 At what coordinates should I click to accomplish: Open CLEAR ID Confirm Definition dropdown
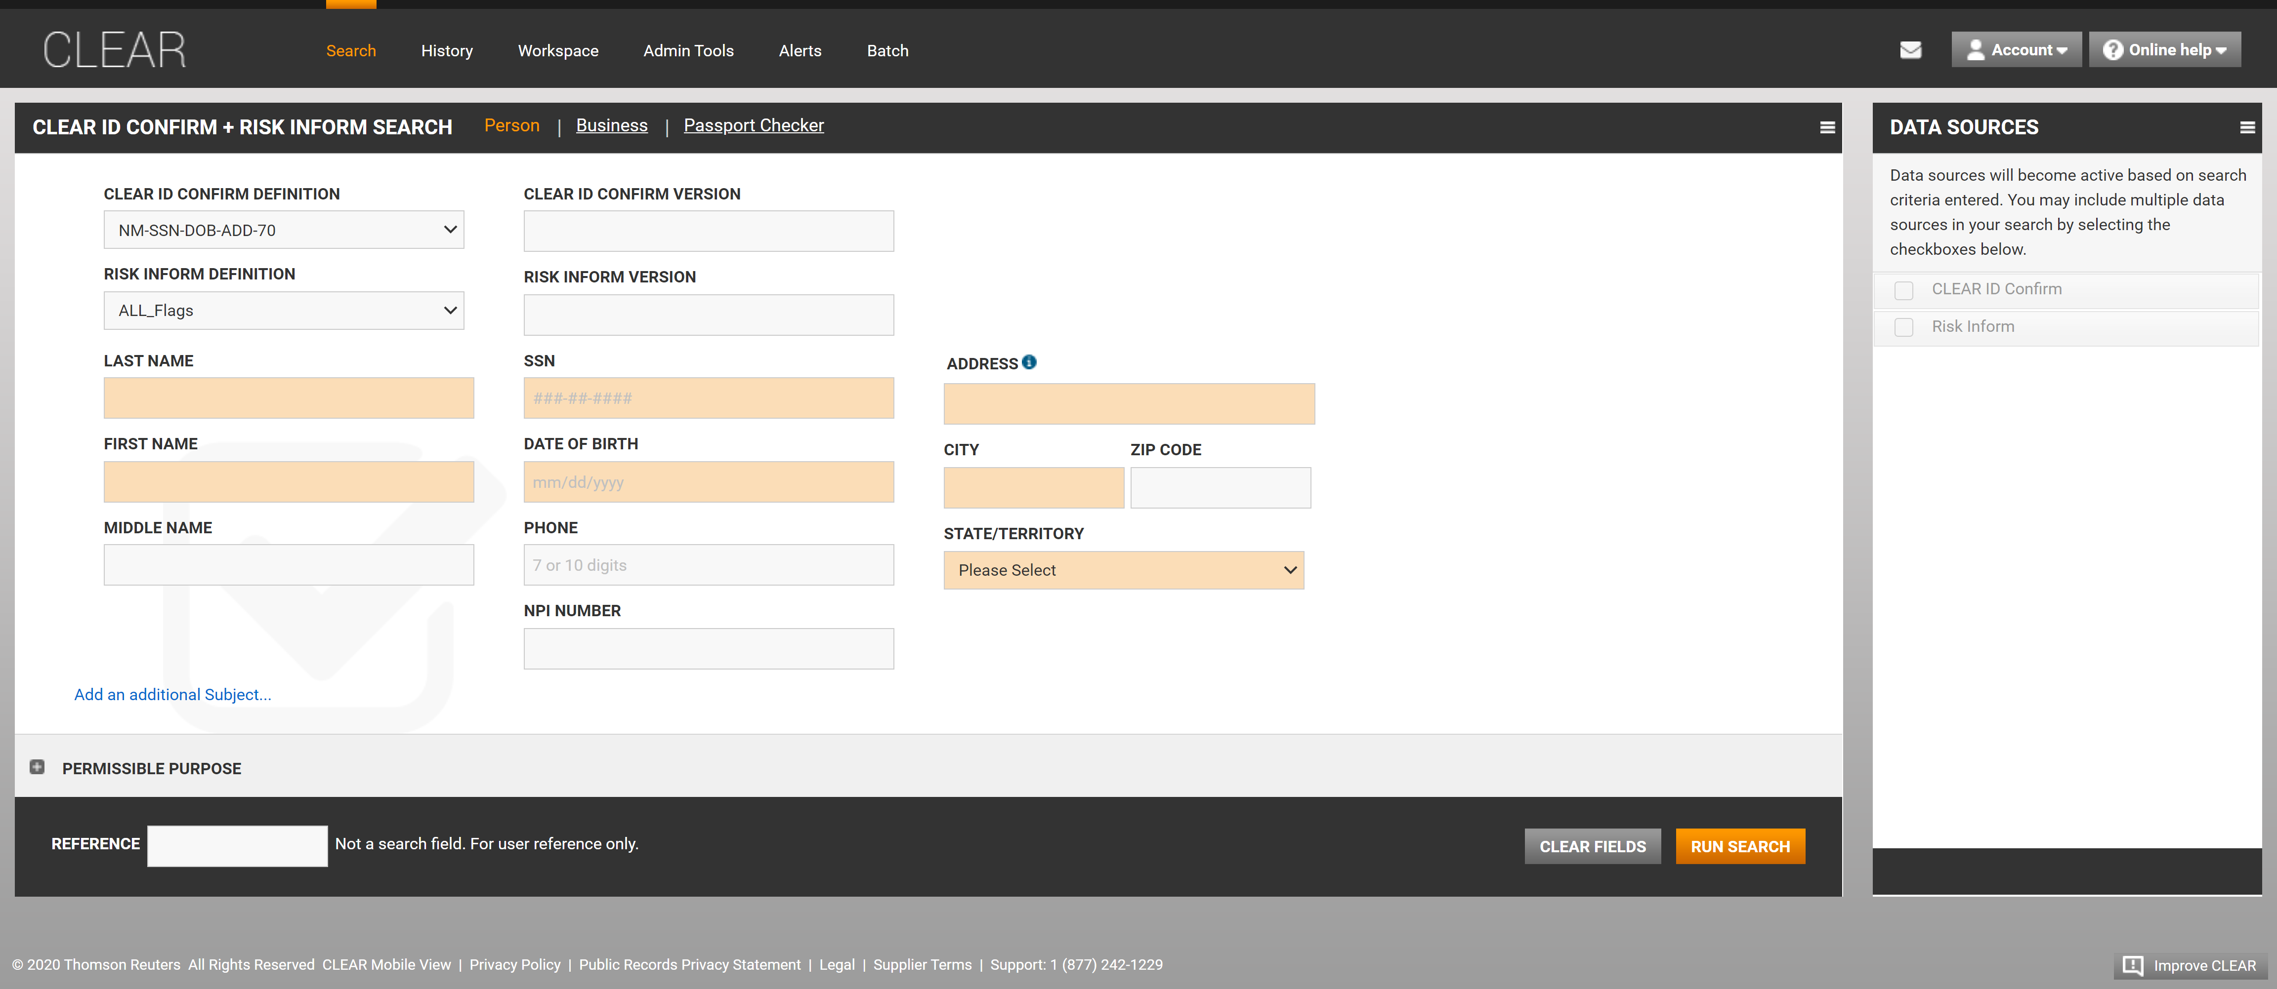point(284,230)
